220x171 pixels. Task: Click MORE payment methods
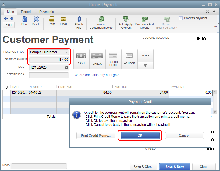pyautogui.click(x=146, y=56)
